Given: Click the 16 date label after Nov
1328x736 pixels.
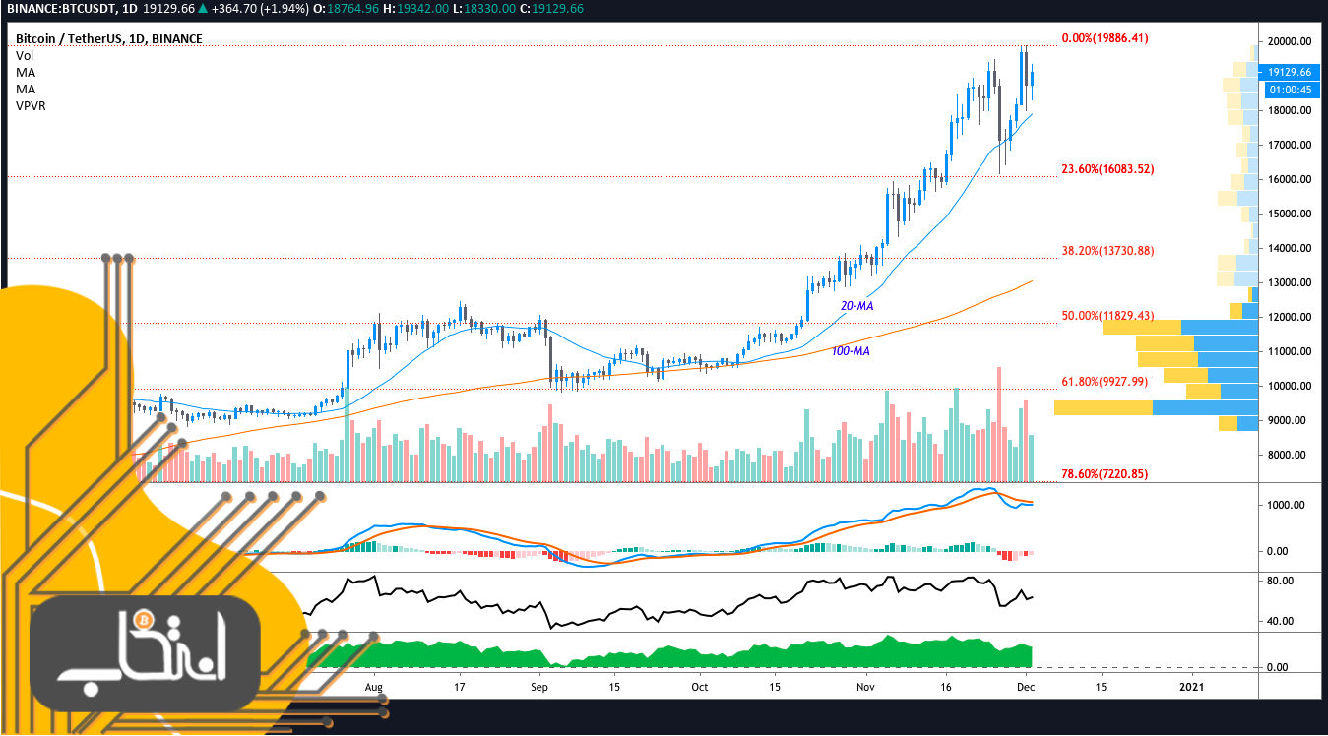Looking at the screenshot, I should tap(945, 686).
